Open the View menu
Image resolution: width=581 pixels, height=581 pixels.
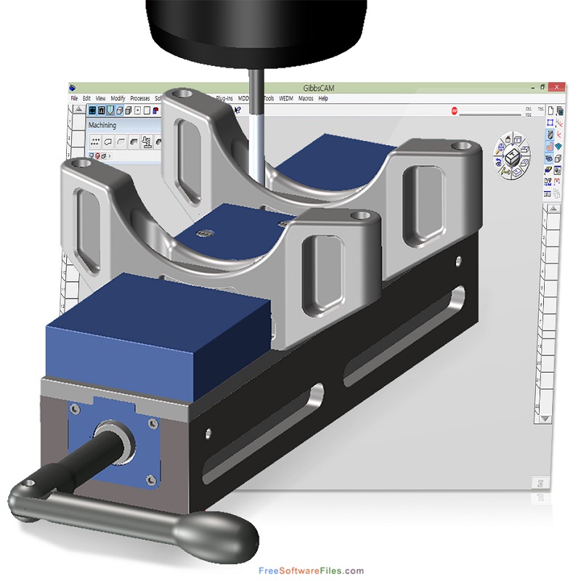click(100, 99)
